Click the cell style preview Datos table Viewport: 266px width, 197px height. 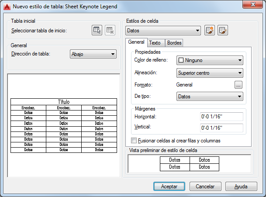190,164
